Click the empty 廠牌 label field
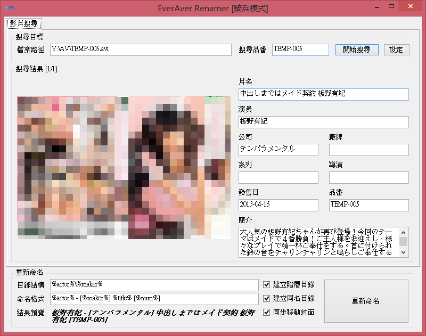The height and width of the screenshot is (336, 426). point(368,150)
